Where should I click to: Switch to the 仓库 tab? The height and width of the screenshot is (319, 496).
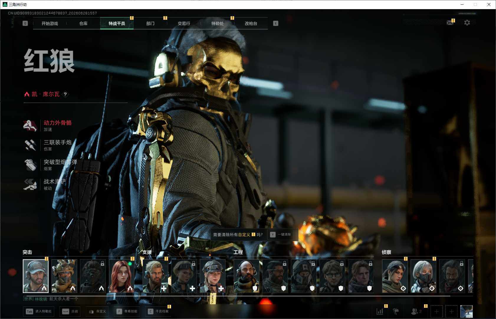83,24
